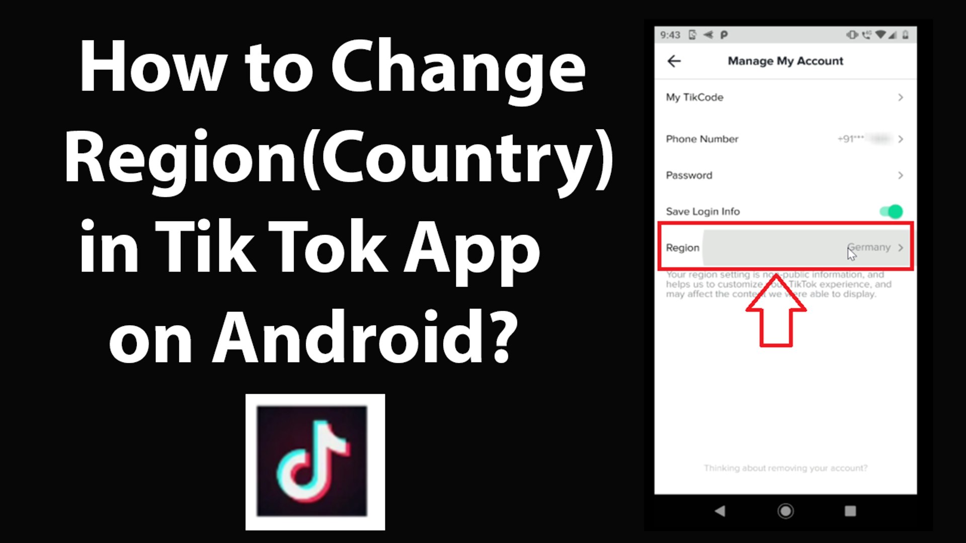Open My TikCode settings

pyautogui.click(x=785, y=97)
